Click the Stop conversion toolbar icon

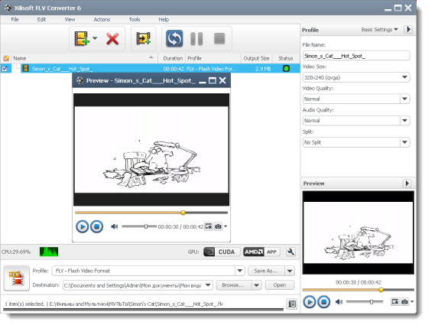coord(219,38)
